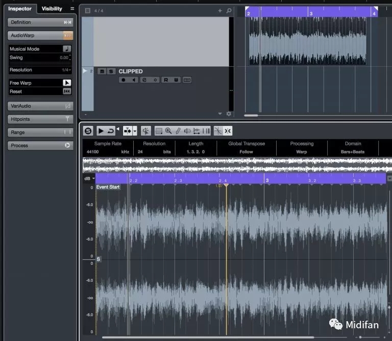Select the Play speaker tool

(187, 131)
